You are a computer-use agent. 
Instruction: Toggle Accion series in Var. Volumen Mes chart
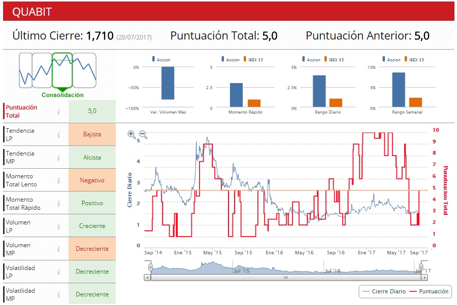pyautogui.click(x=161, y=59)
